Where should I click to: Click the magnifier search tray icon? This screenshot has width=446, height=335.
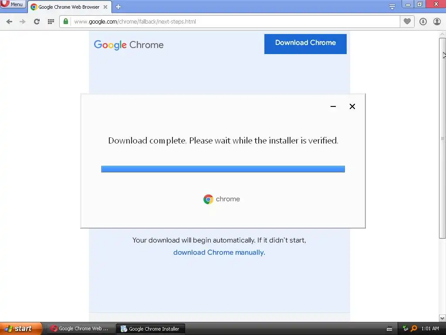[x=414, y=328]
